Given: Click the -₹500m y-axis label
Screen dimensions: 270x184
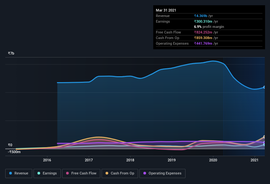Looking at the screenshot, I should tap(14, 152).
